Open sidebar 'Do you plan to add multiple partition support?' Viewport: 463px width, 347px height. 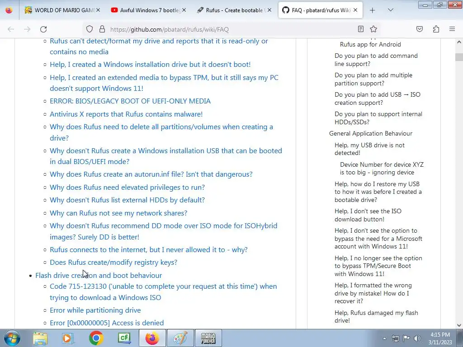point(373,79)
